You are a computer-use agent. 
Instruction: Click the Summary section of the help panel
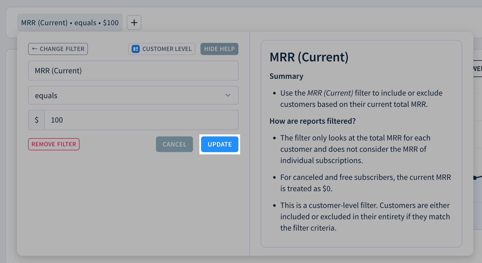(x=286, y=76)
